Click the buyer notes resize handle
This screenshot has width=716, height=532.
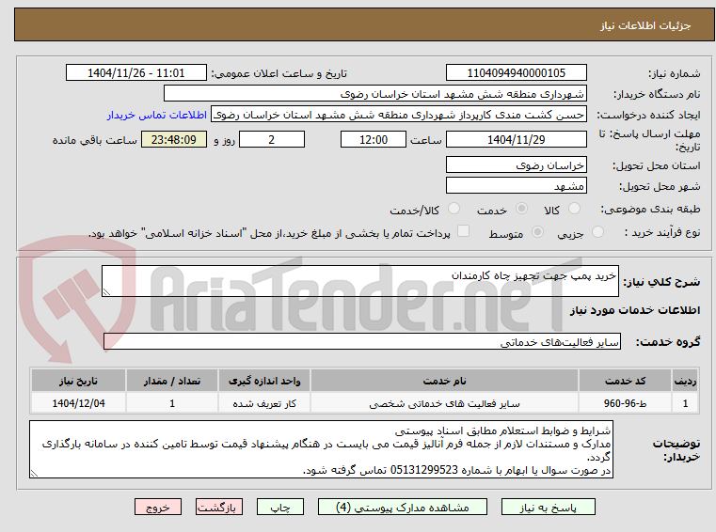pyautogui.click(x=34, y=474)
